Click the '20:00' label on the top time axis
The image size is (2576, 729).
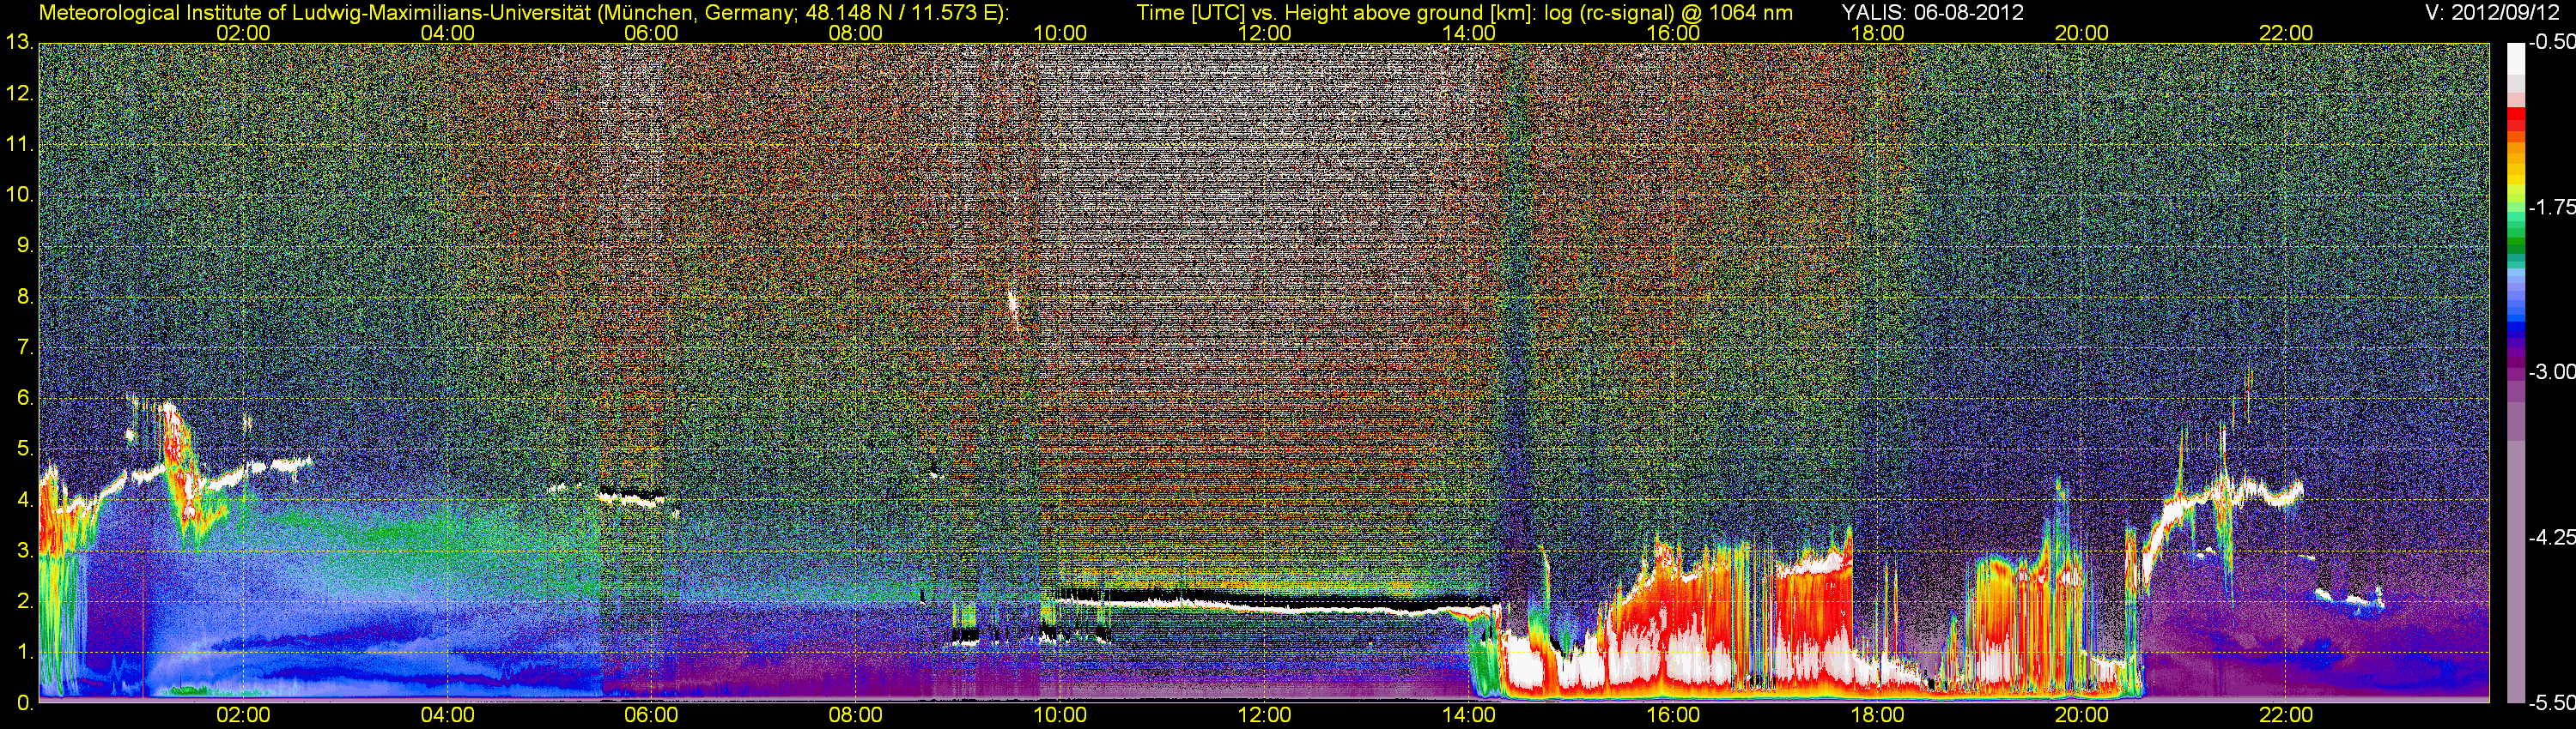click(2082, 33)
